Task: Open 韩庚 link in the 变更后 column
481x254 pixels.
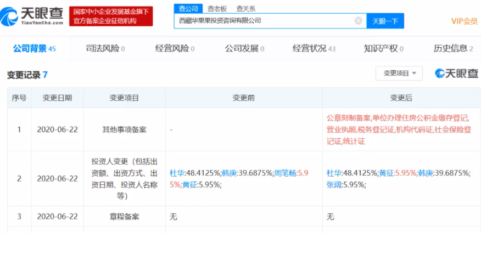Action: click(426, 173)
